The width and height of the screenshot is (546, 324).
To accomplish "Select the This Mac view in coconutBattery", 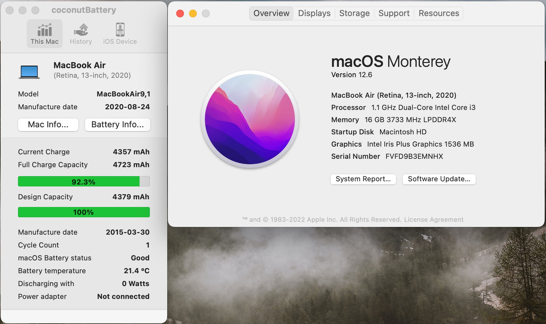I will 45,34.
